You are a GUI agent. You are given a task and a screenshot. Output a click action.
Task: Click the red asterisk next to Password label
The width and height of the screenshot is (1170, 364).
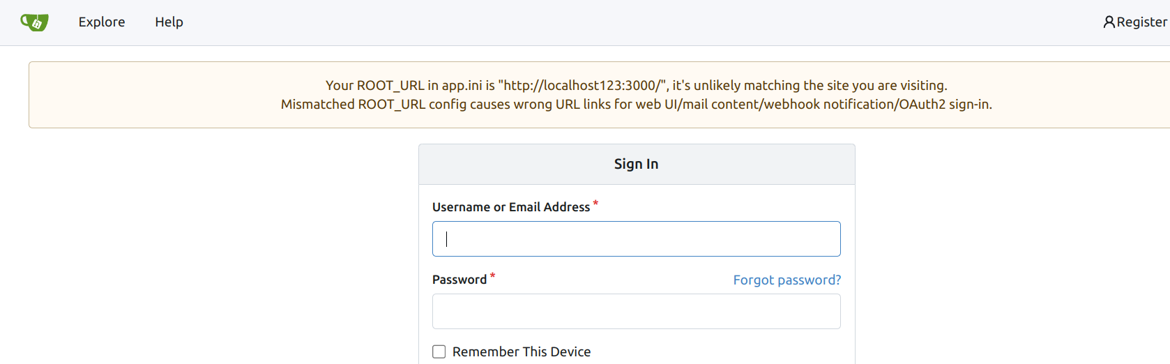(492, 276)
